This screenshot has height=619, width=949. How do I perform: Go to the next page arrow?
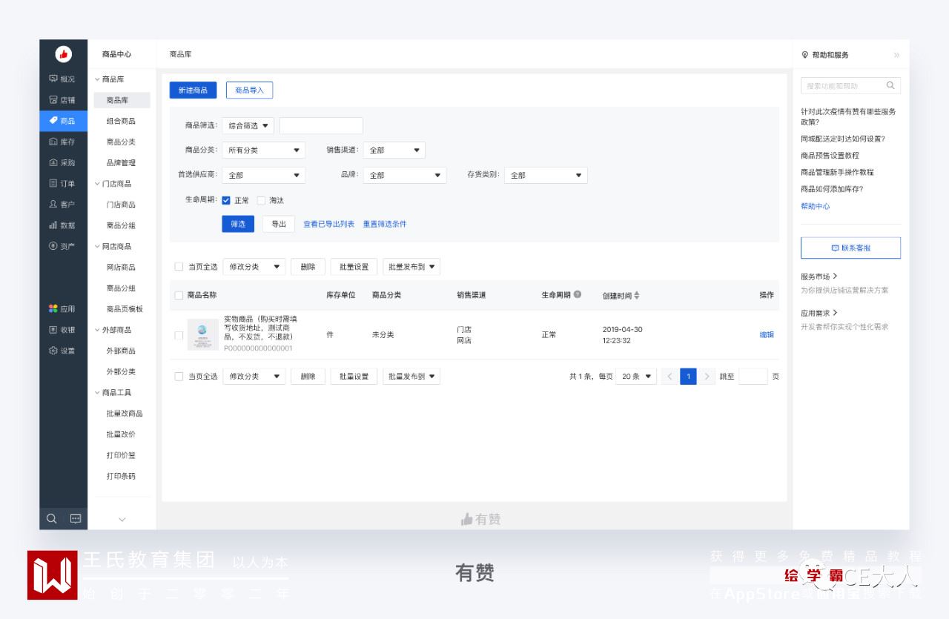click(707, 377)
